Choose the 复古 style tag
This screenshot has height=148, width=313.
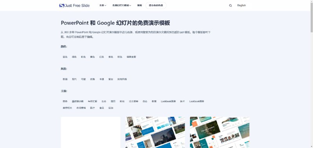(x=111, y=79)
